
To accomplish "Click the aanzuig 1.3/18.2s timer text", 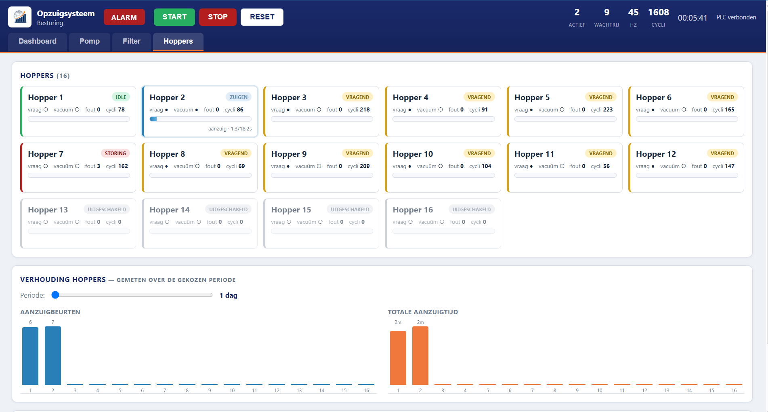I will pyautogui.click(x=230, y=129).
